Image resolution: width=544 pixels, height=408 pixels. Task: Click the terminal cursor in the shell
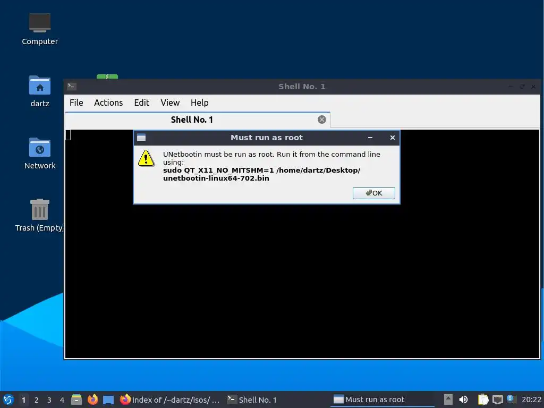pos(68,135)
